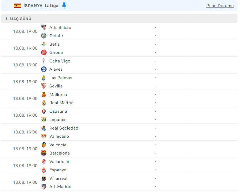Click the Spain flag icon
The image size is (240, 192).
[17, 6]
